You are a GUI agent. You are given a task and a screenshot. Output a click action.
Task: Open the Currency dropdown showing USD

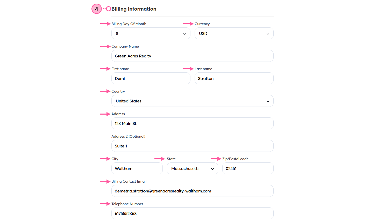pos(234,33)
